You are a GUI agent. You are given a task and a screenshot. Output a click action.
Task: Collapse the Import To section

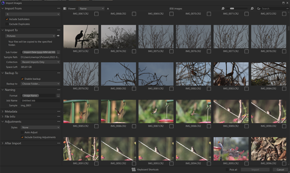(2, 30)
